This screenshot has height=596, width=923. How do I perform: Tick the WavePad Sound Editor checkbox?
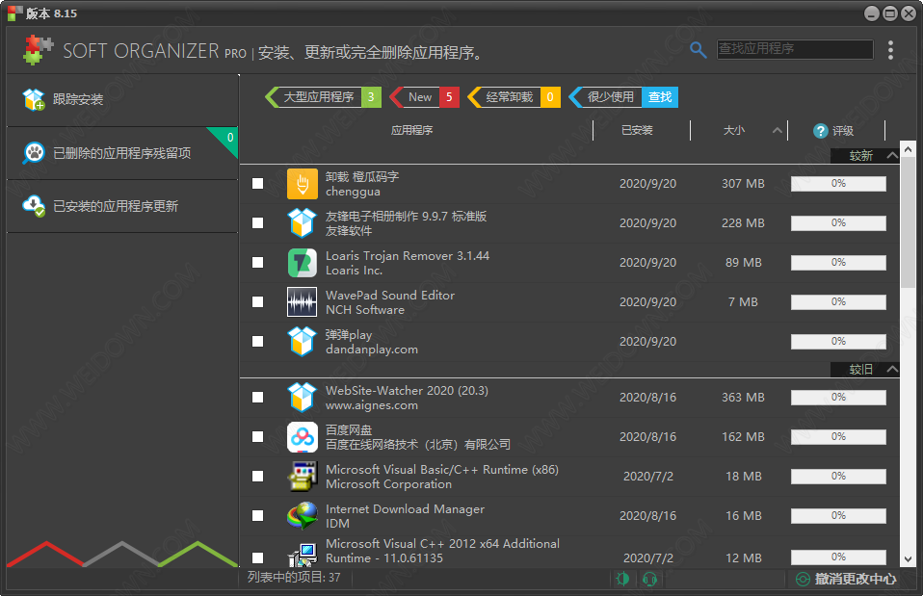tap(258, 301)
